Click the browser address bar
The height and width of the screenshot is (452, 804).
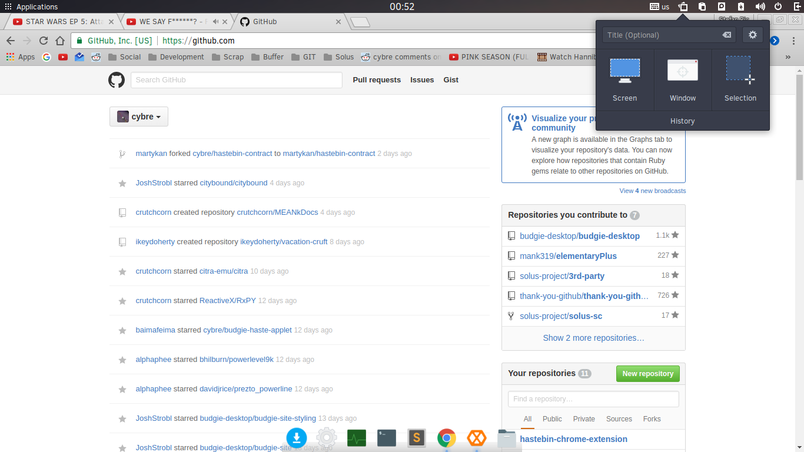pos(377,41)
